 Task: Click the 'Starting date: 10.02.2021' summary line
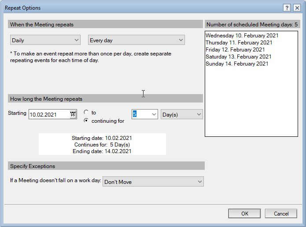[x=102, y=138]
